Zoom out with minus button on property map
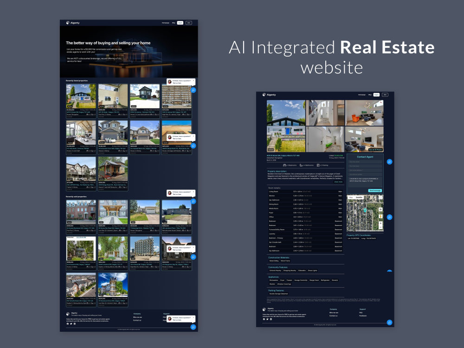 (380, 227)
